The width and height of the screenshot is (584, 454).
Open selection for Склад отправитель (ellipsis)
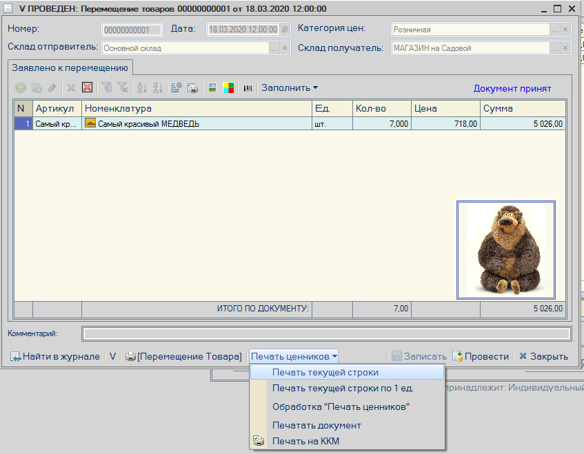[274, 48]
